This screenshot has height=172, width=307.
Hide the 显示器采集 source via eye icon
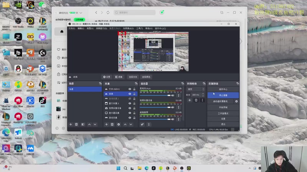[130, 113]
